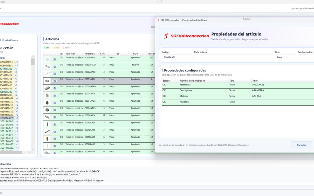This screenshot has height=196, width=314.
Task: Click the clipboard icon in row 30010AA01
Action: point(54,139)
